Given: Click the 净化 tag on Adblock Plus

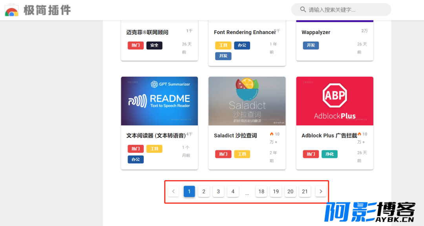Looking at the screenshot, I should coord(329,154).
